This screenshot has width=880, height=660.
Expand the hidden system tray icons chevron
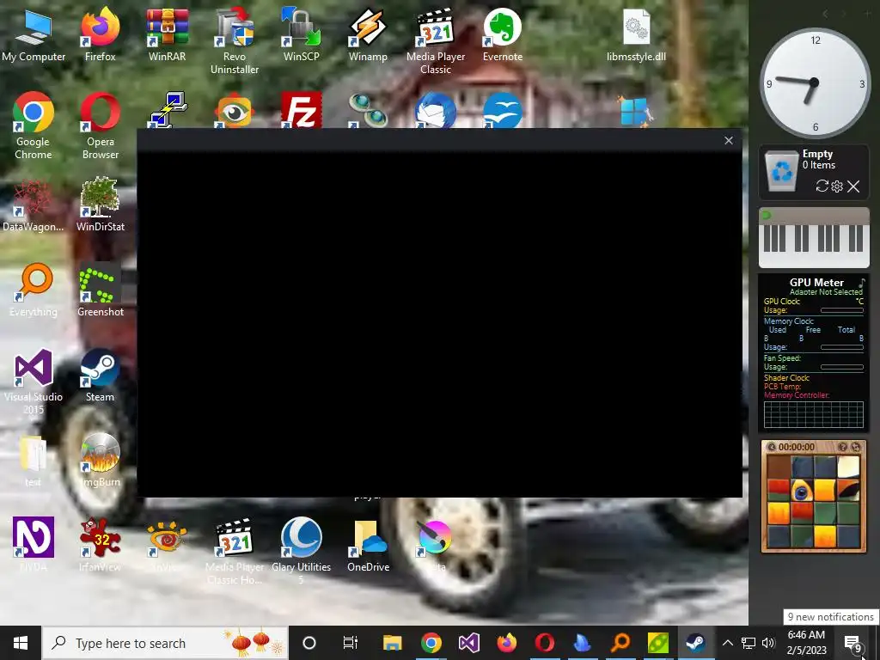727,643
